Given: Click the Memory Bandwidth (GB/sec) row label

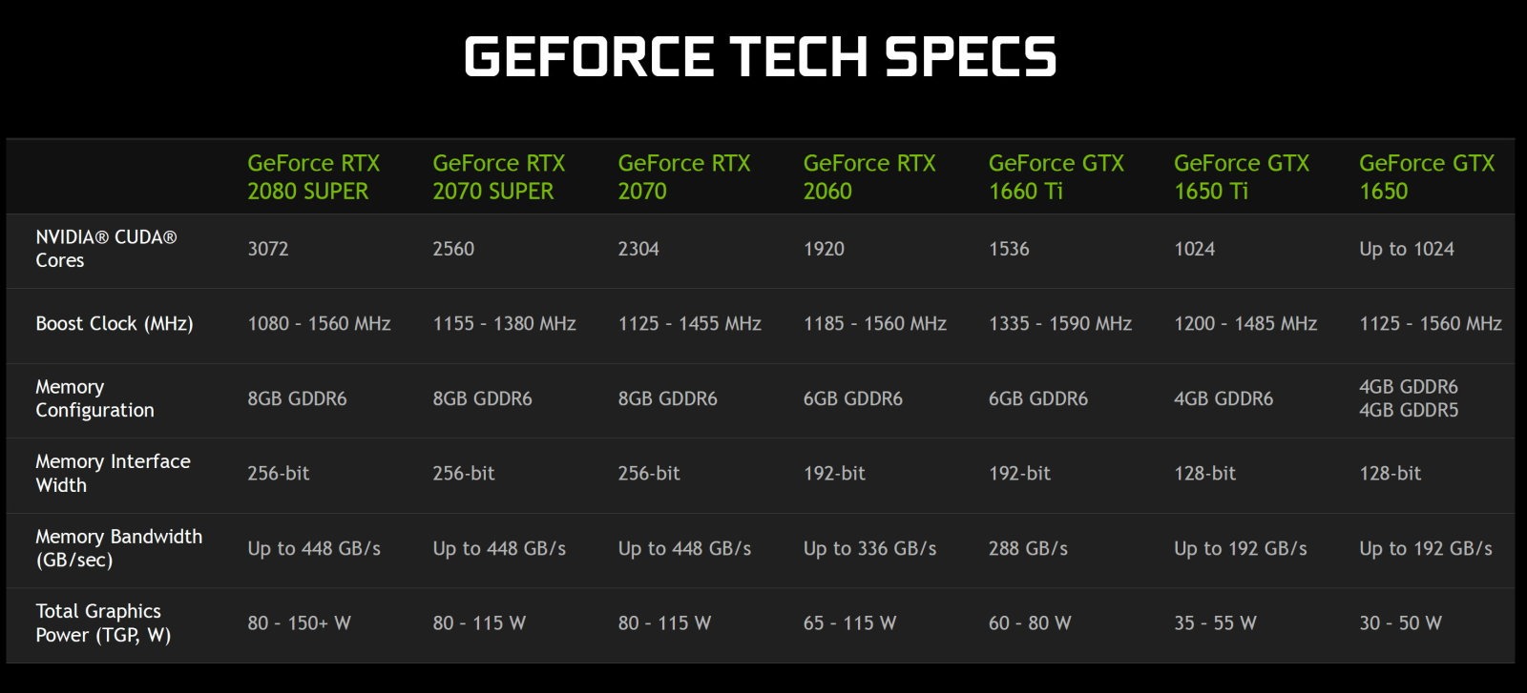Looking at the screenshot, I should pos(118,548).
